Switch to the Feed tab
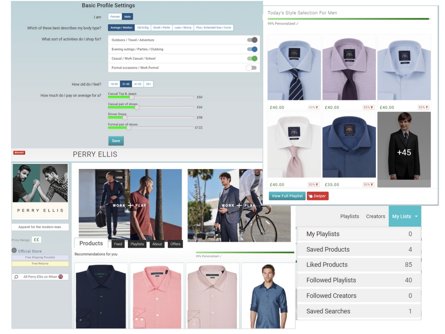This screenshot has height=334, width=445. coord(118,244)
